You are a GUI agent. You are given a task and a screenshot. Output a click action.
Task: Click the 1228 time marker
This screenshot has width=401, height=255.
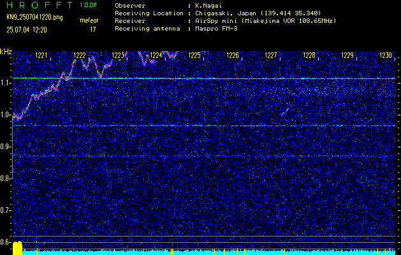coord(309,55)
